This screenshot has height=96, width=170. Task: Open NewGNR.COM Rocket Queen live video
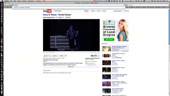[x=118, y=68]
